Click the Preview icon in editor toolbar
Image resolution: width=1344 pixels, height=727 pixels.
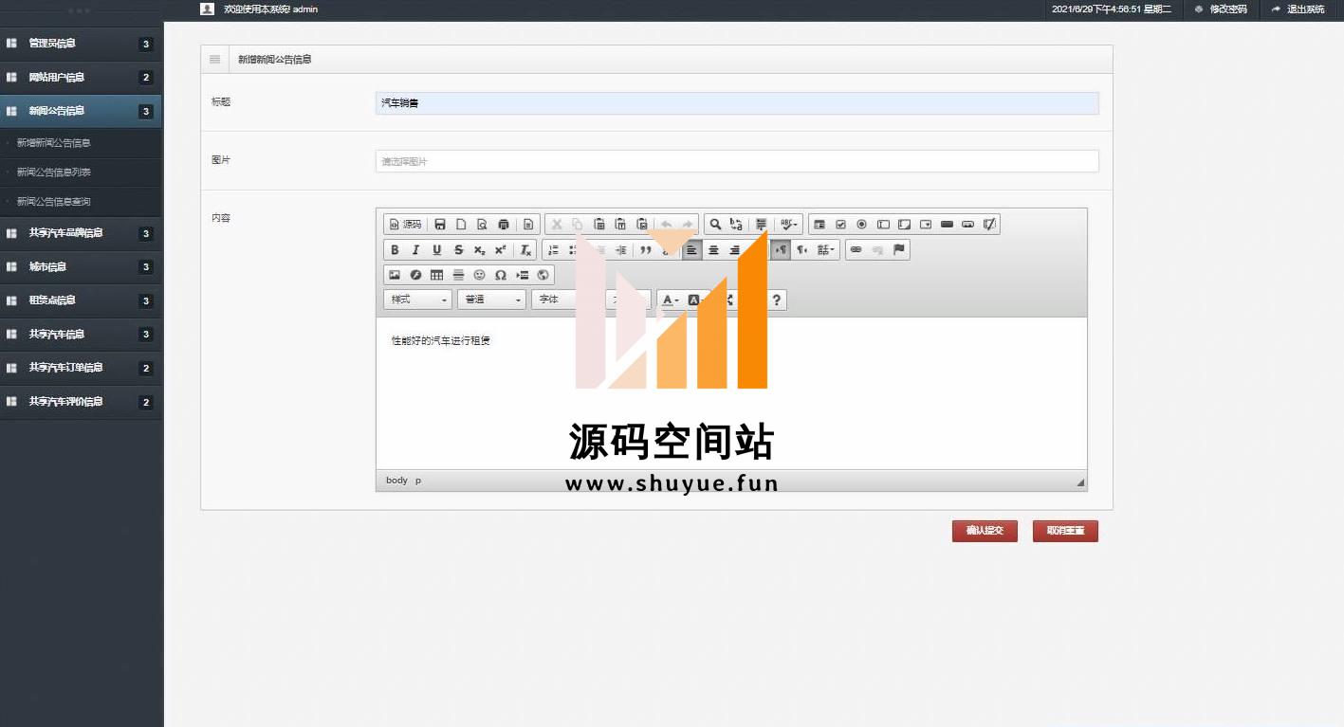tap(482, 225)
